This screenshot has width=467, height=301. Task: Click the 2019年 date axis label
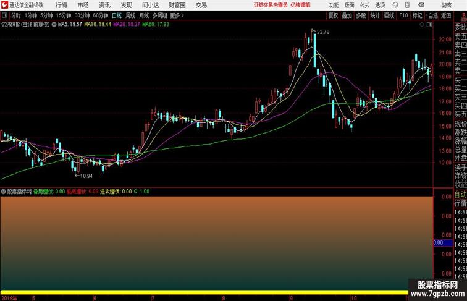[x=9, y=299]
